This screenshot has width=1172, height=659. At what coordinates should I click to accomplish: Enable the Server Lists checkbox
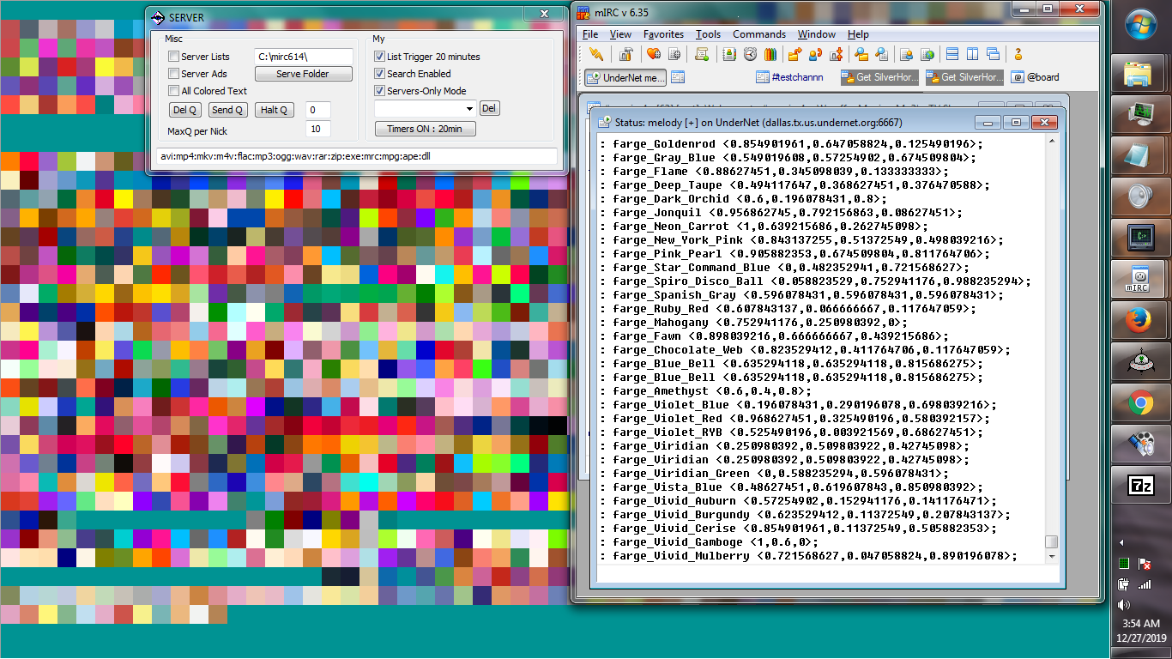point(174,57)
